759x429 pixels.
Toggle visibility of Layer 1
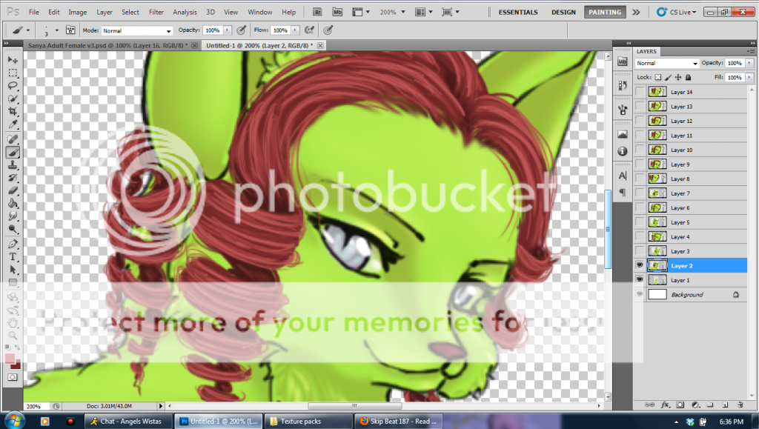[640, 280]
